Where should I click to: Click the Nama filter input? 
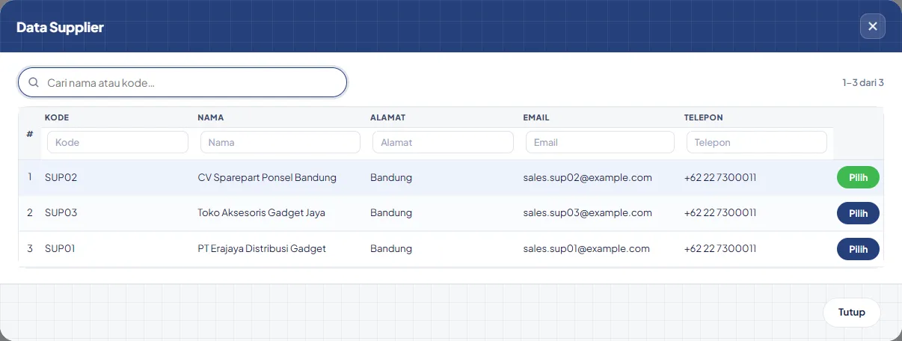[x=280, y=142]
